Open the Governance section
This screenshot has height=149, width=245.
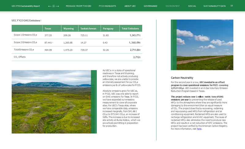[150, 6]
